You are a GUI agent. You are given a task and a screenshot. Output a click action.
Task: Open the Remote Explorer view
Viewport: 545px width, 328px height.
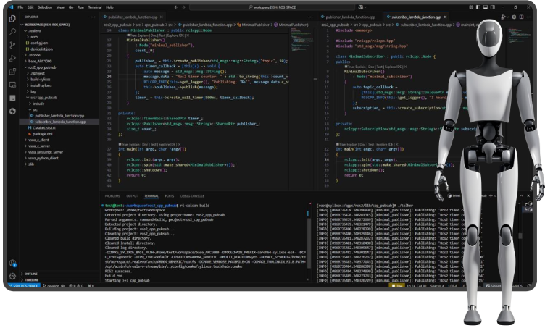[x=12, y=85]
